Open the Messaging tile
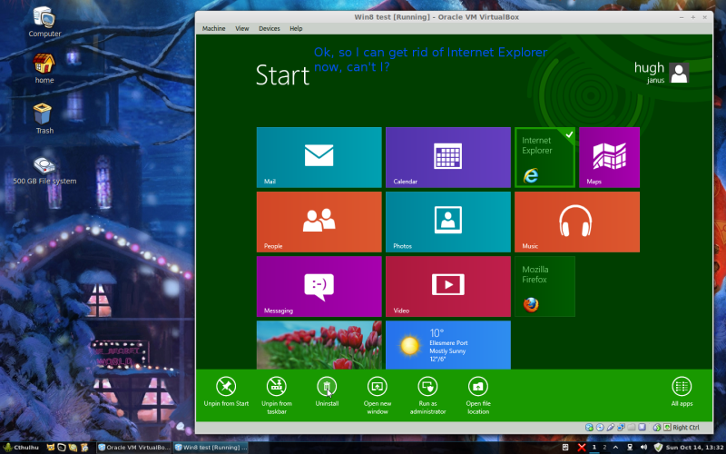 click(319, 286)
